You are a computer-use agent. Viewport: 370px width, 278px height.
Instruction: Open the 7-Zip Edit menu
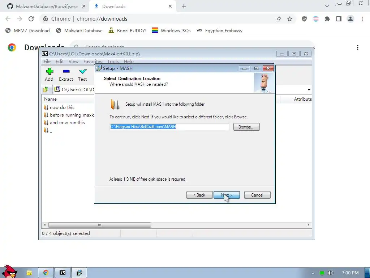point(60,61)
